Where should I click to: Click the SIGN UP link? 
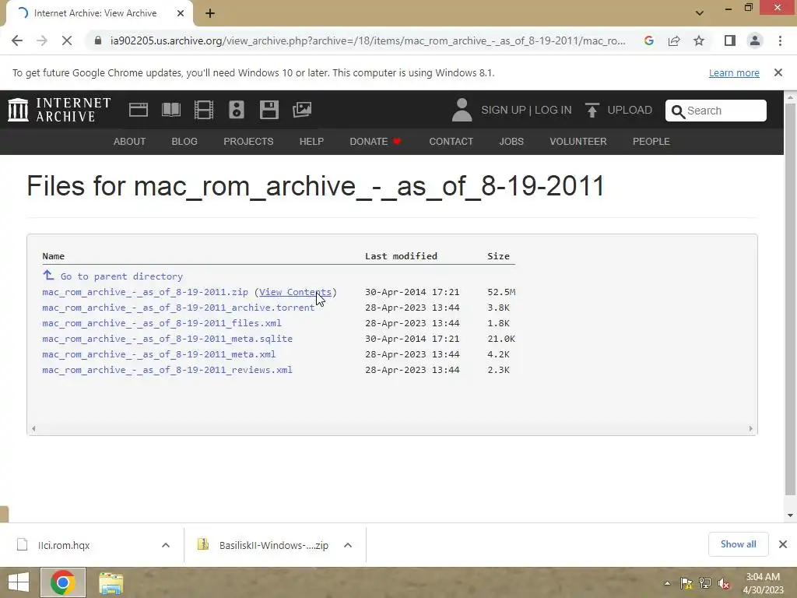[504, 110]
